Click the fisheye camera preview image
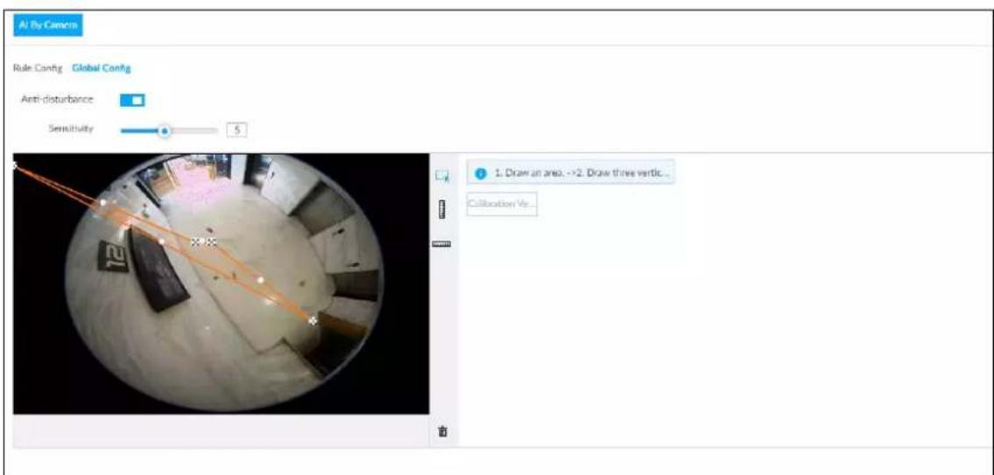Image resolution: width=994 pixels, height=475 pixels. tap(222, 283)
